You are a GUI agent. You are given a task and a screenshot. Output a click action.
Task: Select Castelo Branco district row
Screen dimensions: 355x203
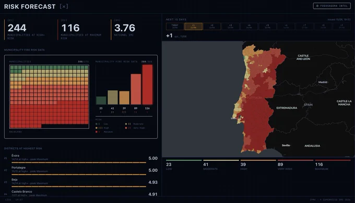pos(81,194)
